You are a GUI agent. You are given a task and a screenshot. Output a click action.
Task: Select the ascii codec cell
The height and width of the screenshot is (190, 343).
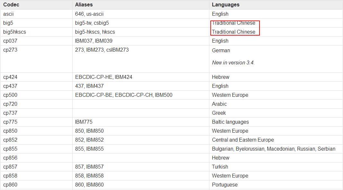(x=9, y=14)
